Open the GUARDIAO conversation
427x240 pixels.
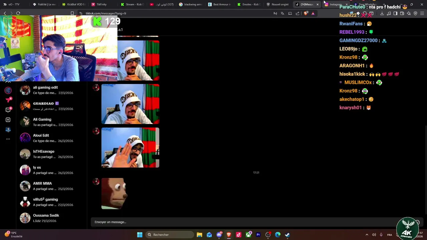(51, 106)
